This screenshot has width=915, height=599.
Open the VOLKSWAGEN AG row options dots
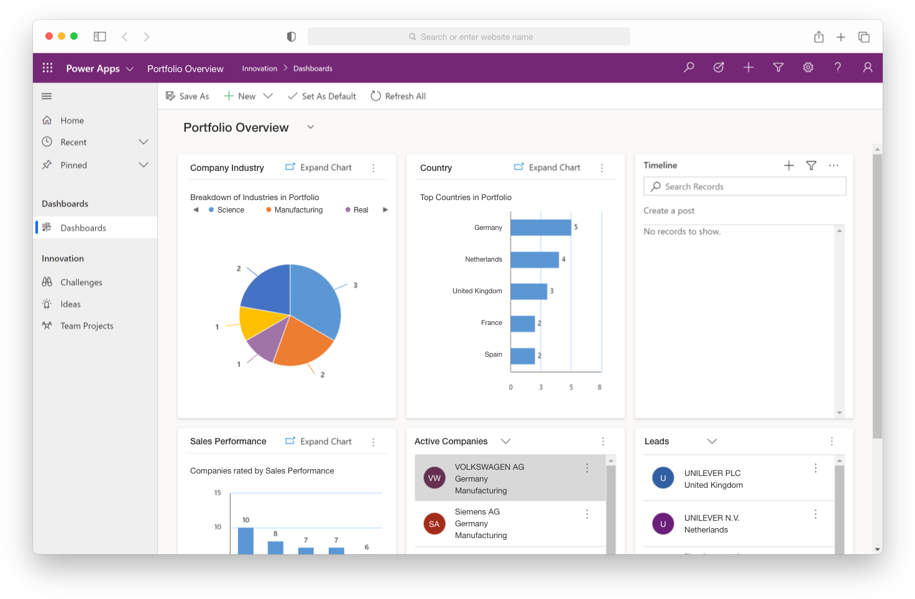coord(587,468)
